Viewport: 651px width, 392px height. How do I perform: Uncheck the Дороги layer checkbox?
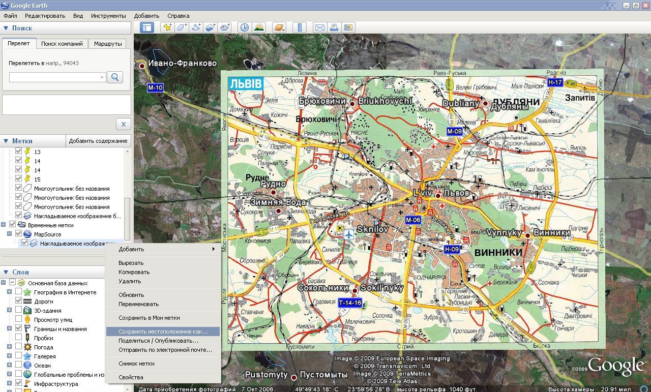19,301
